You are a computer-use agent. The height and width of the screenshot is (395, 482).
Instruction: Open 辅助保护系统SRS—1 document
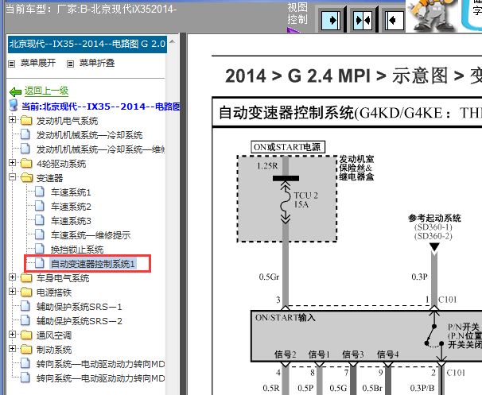(79, 307)
